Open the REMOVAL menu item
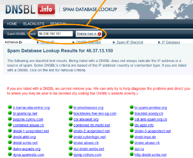The height and width of the screenshot is (158, 193). pyautogui.click(x=58, y=24)
